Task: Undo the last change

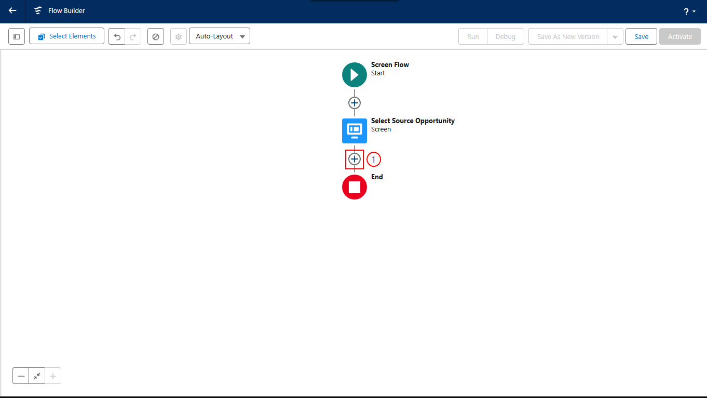Action: (x=117, y=36)
